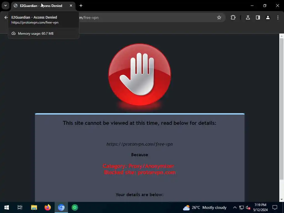Viewport: 284px width, 213px height.
Task: Open the profile account icon
Action: pyautogui.click(x=268, y=17)
